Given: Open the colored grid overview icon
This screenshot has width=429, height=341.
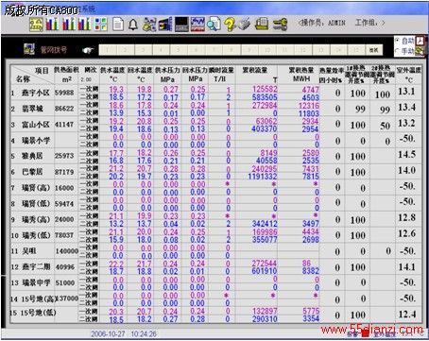Looking at the screenshot, I should click(101, 25).
